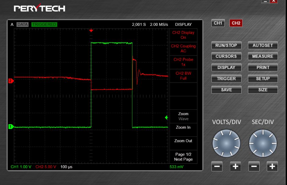The width and height of the screenshot is (287, 185).
Task: Click the VOLTS/DIV knob
Action: point(226,143)
